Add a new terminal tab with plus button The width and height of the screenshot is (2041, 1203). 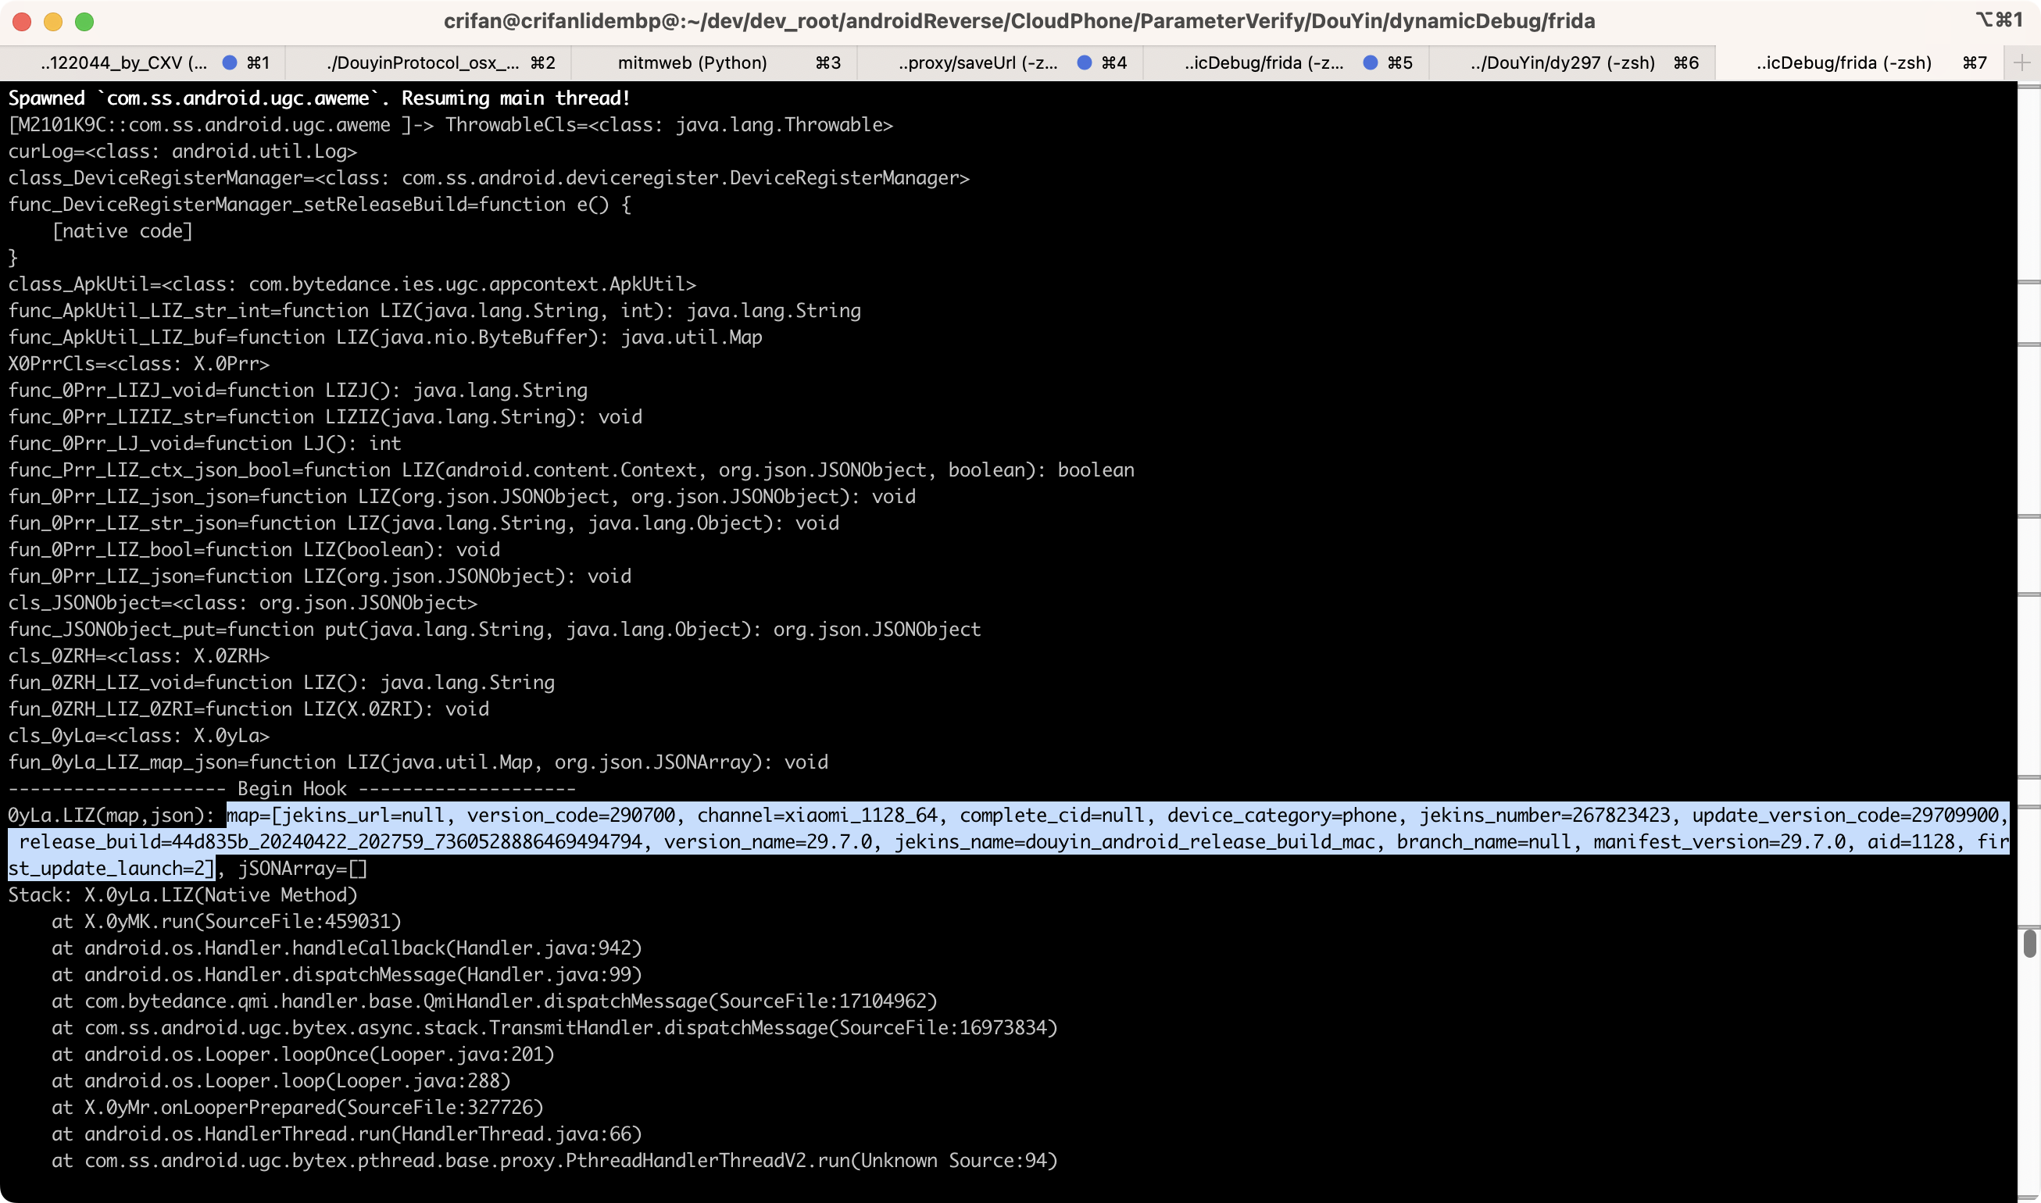pyautogui.click(x=2021, y=63)
